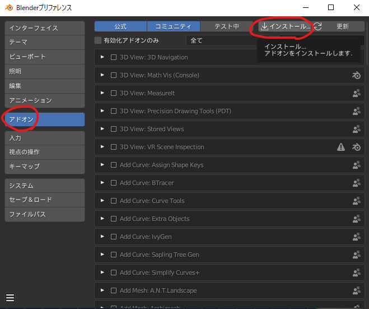Viewport: 369px width, 309px height.
Task: Click community icon on Simplify Curves+ row
Action: point(356,273)
